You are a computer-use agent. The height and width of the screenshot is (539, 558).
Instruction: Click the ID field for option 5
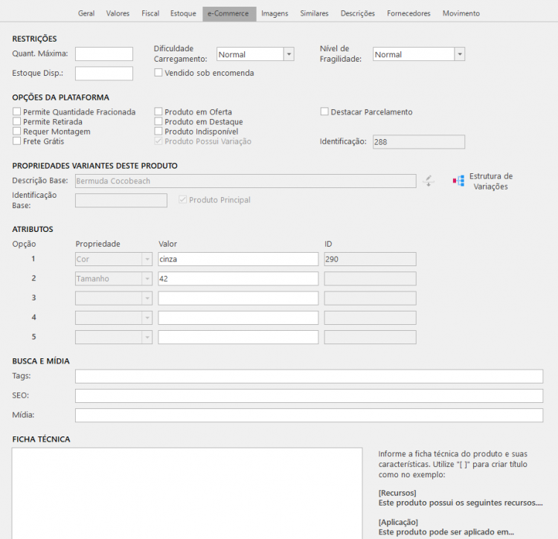click(x=370, y=338)
